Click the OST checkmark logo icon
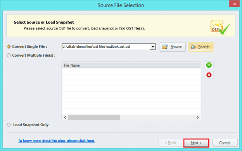The height and width of the screenshot is (151, 242). coord(220,27)
